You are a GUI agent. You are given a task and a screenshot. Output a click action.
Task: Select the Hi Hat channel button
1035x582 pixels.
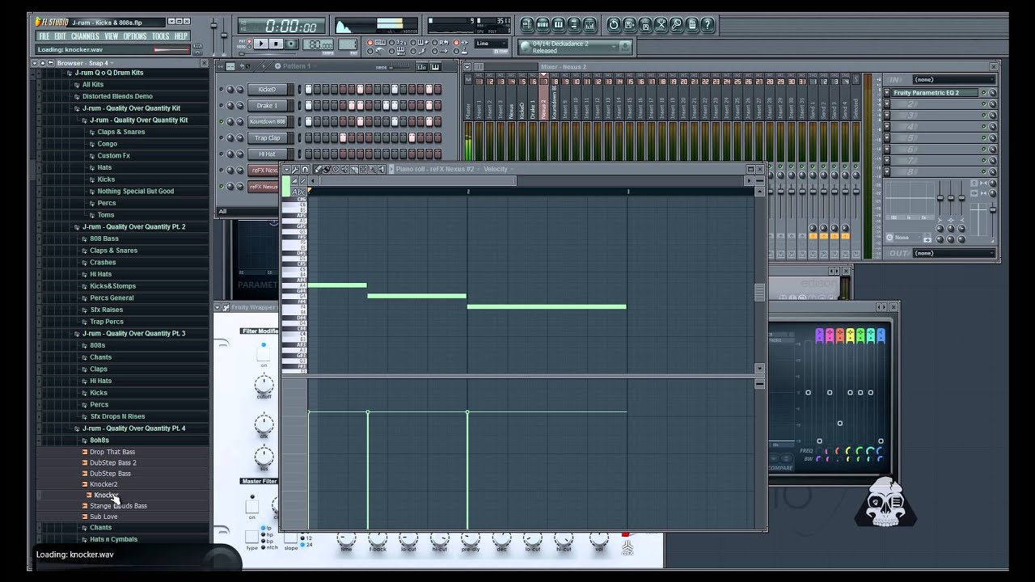click(x=268, y=154)
